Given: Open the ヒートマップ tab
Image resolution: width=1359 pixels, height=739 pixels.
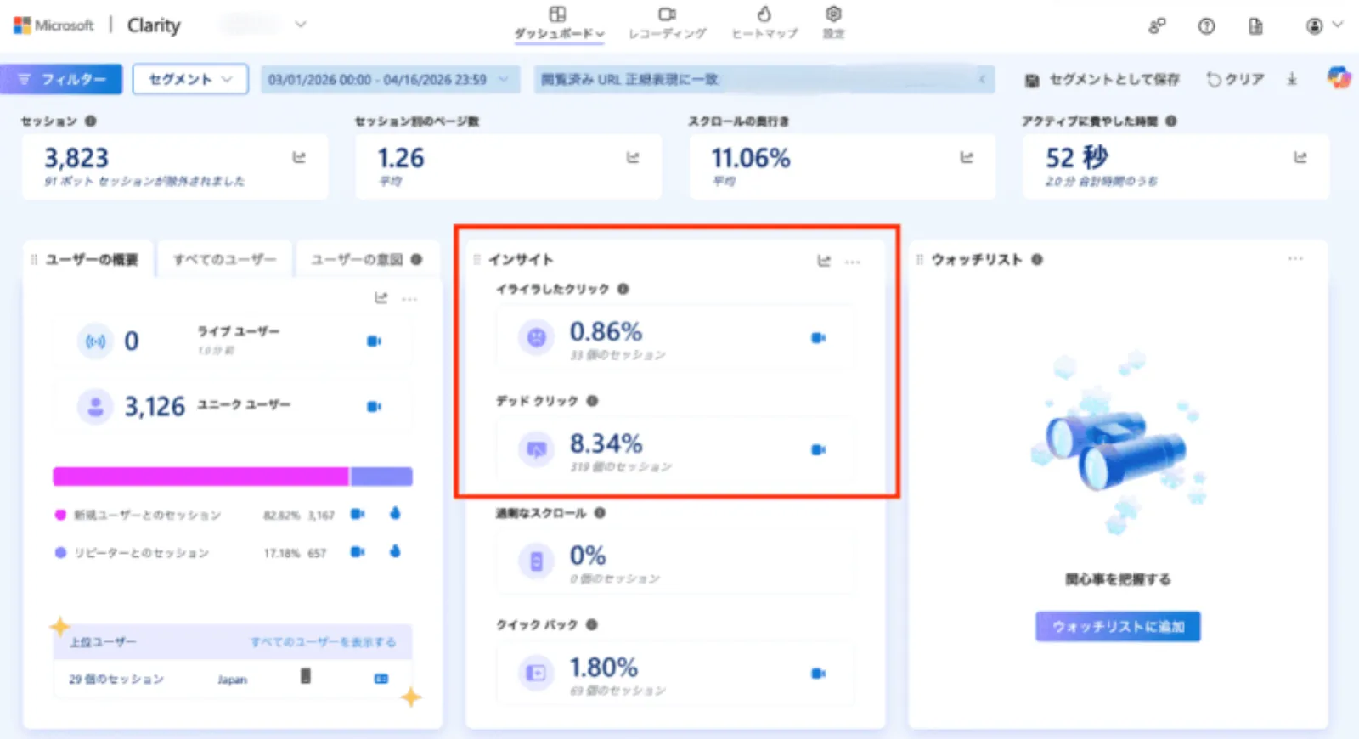Looking at the screenshot, I should 764,24.
